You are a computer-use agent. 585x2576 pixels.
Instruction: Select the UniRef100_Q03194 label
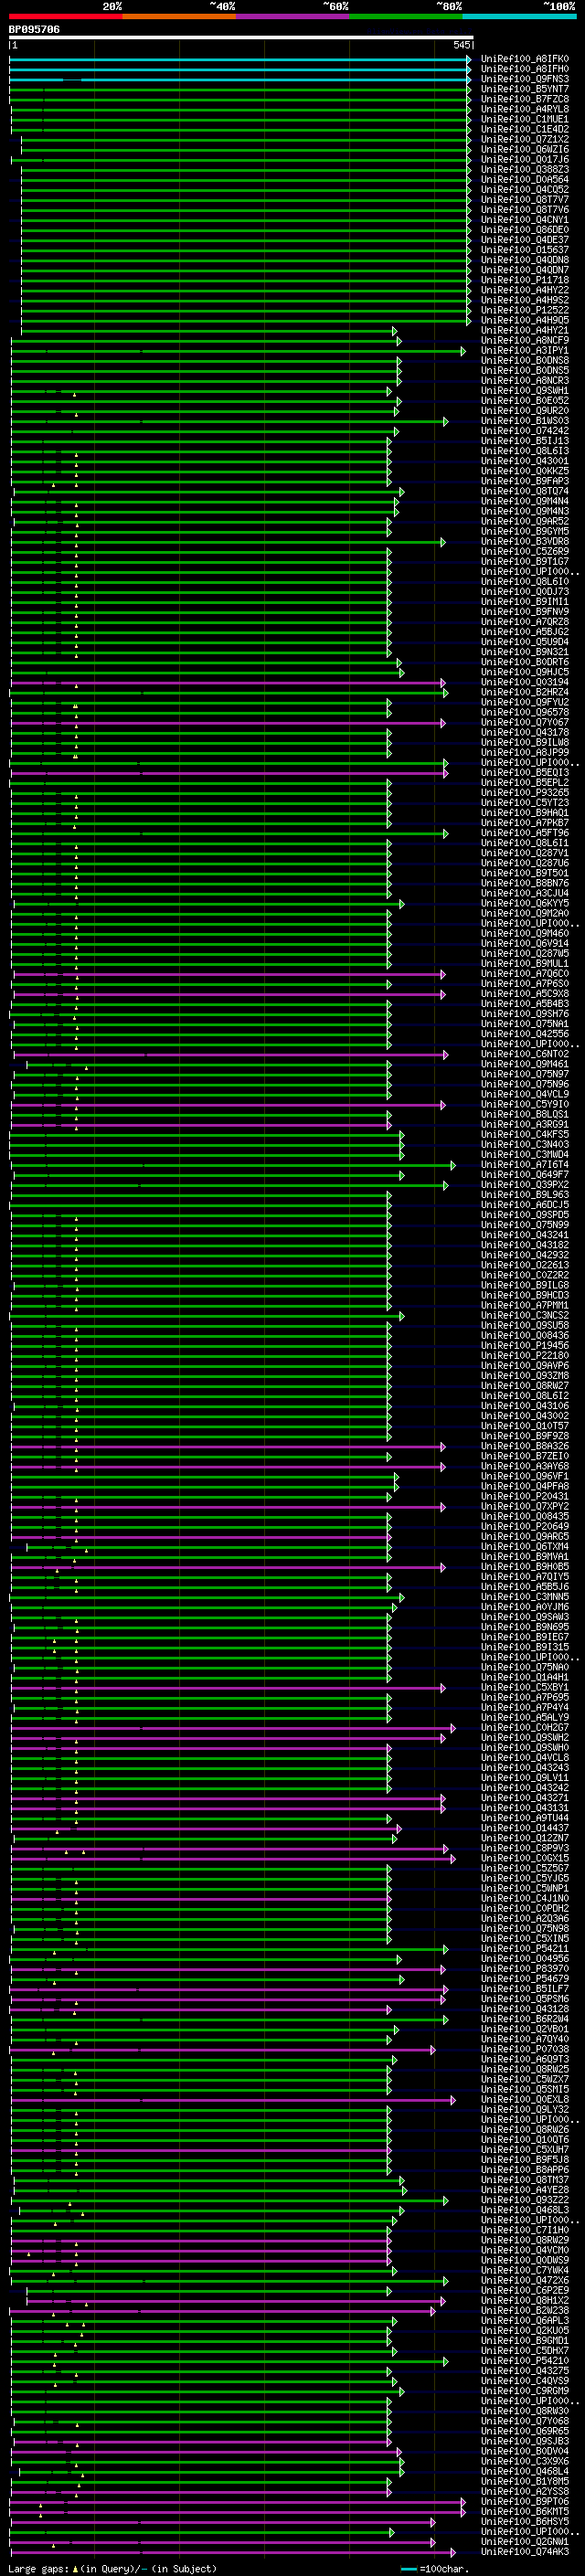524,682
